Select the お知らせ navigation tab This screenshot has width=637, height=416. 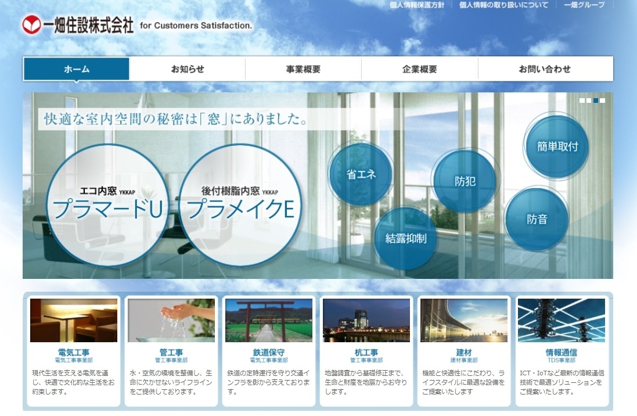click(x=188, y=69)
